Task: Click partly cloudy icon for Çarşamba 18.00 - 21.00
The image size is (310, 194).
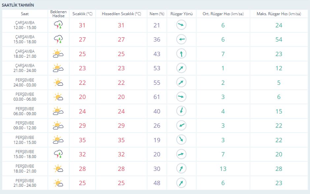Action: (x=58, y=53)
